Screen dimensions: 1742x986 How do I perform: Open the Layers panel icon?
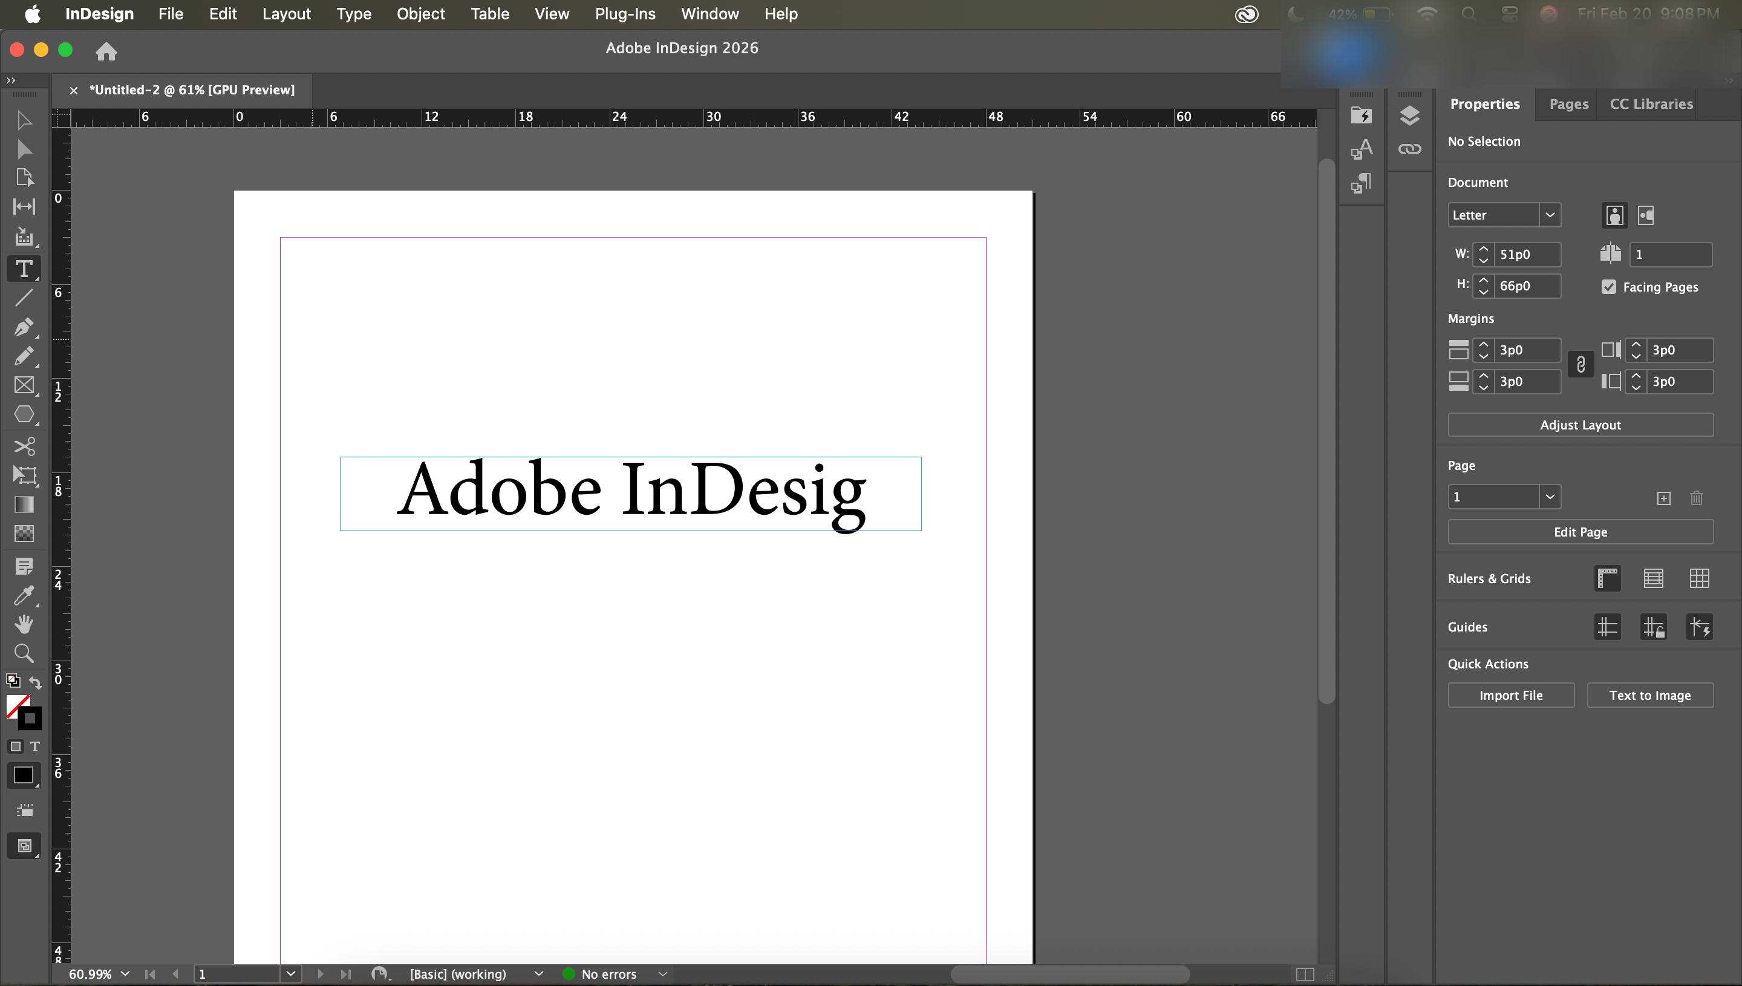[1409, 116]
